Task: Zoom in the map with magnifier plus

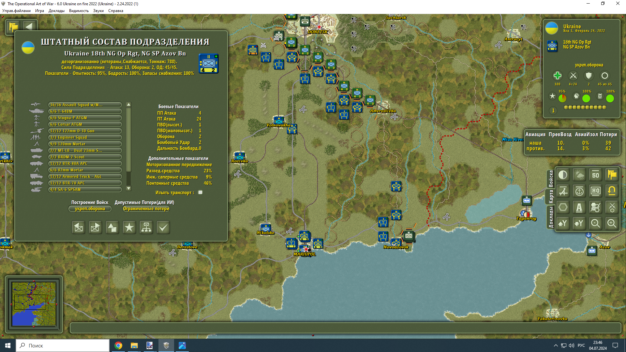Action: 612,224
